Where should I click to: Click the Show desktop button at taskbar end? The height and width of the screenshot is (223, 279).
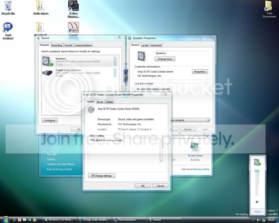[x=277, y=220]
